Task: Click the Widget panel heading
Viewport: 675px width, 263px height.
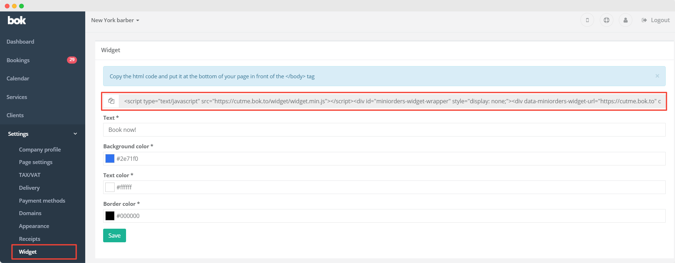Action: [111, 50]
